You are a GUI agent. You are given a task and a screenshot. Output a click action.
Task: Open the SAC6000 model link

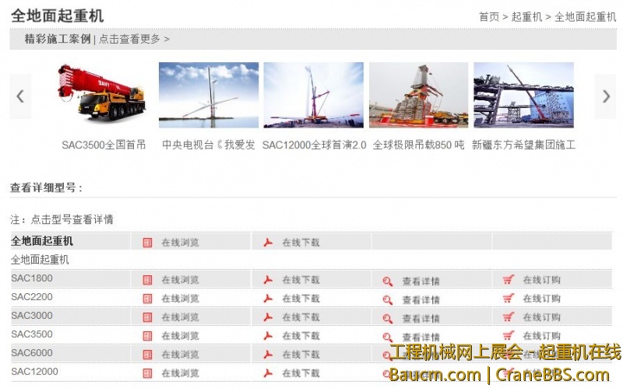(x=32, y=353)
